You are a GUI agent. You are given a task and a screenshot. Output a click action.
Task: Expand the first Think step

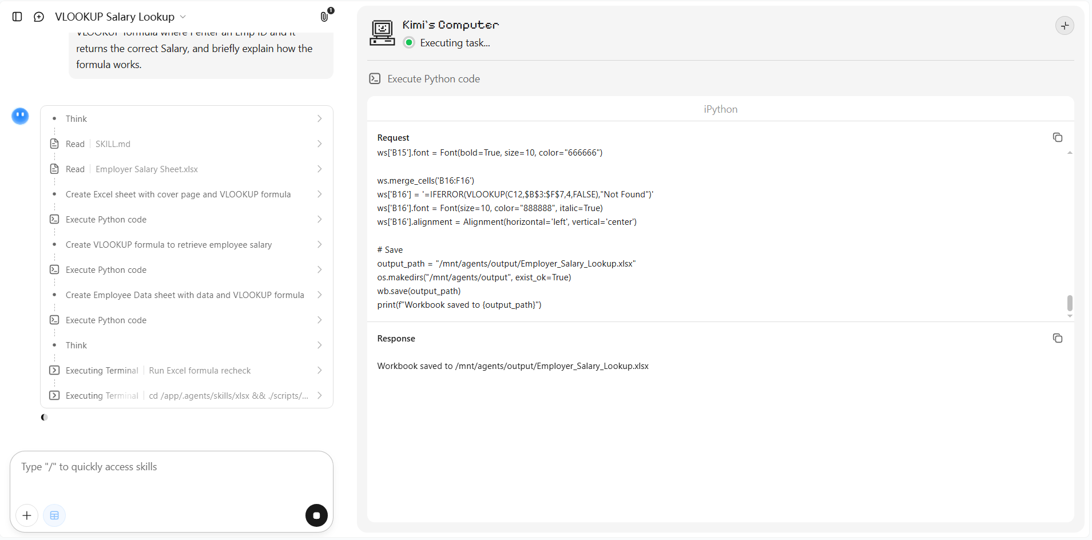[186, 118]
